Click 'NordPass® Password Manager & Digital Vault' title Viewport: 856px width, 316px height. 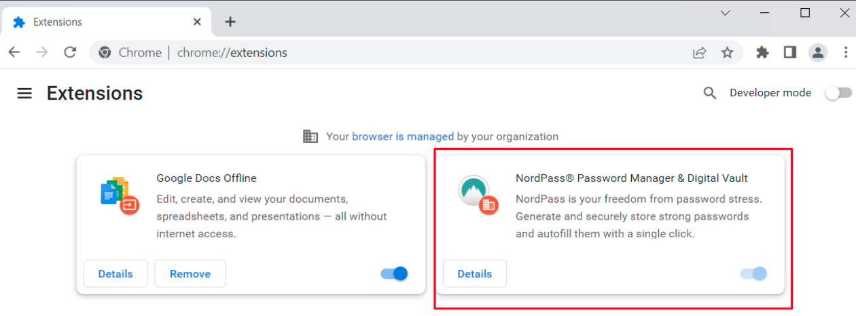(x=632, y=178)
